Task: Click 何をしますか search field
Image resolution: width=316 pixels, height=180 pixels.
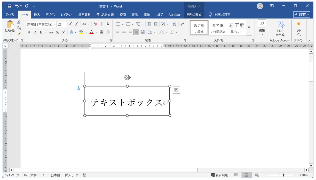Action: (x=222, y=15)
